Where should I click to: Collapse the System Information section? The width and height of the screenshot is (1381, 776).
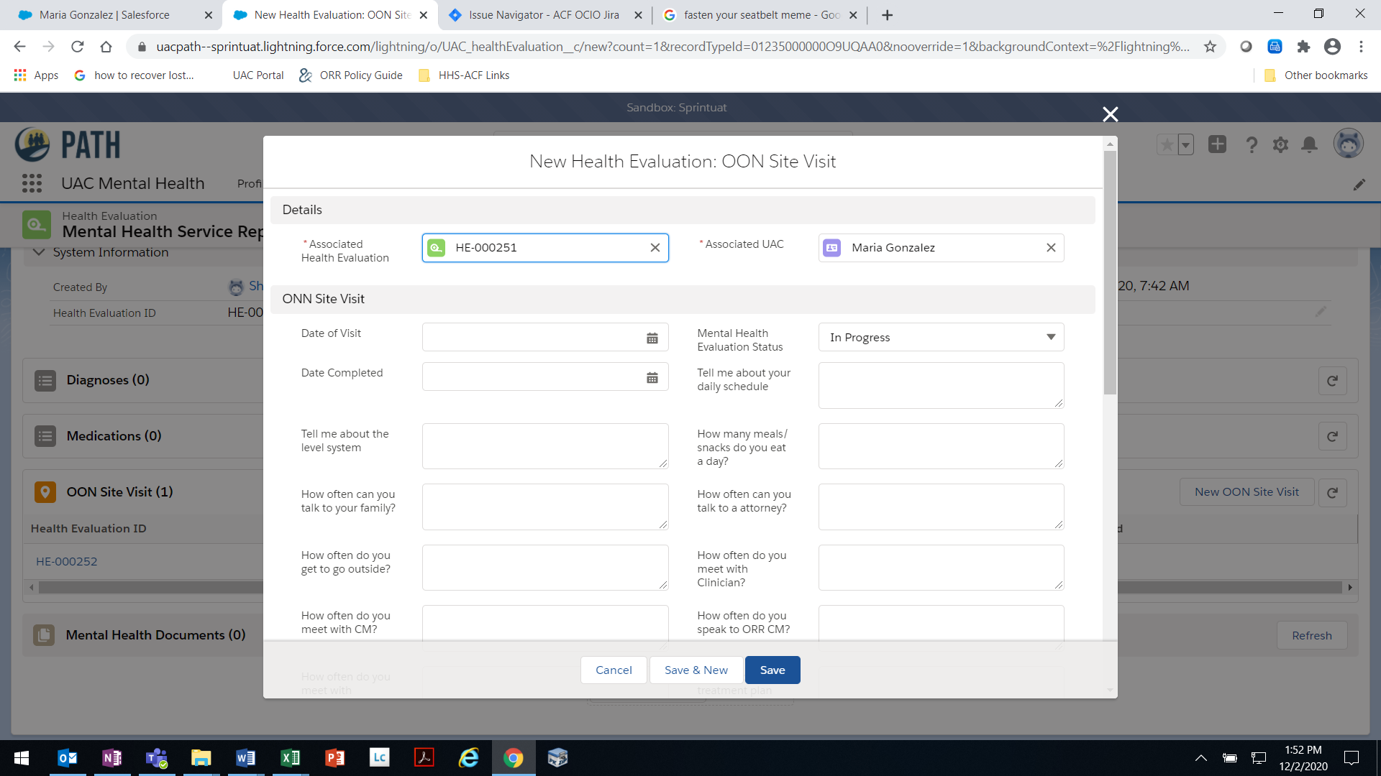pos(40,252)
